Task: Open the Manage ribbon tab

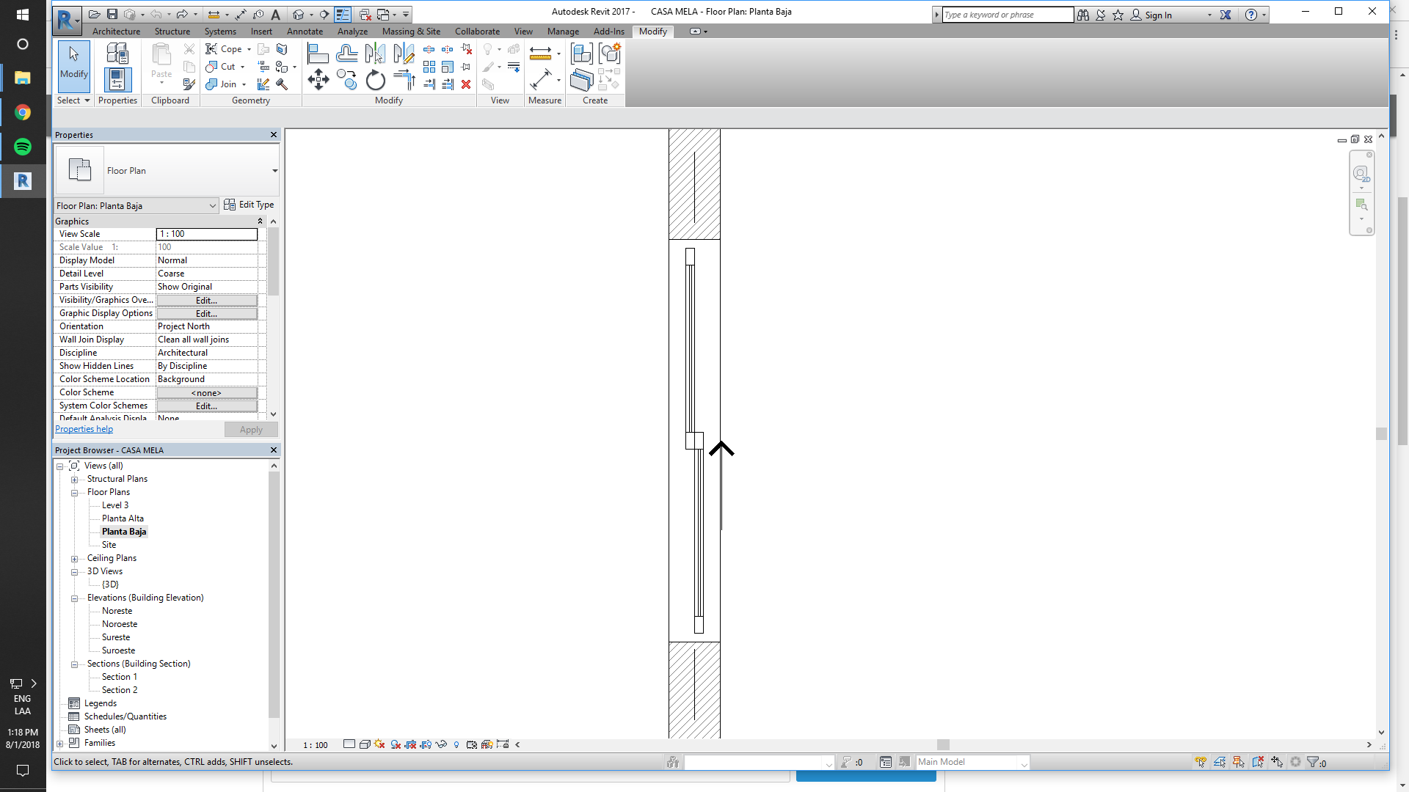Action: [x=563, y=32]
